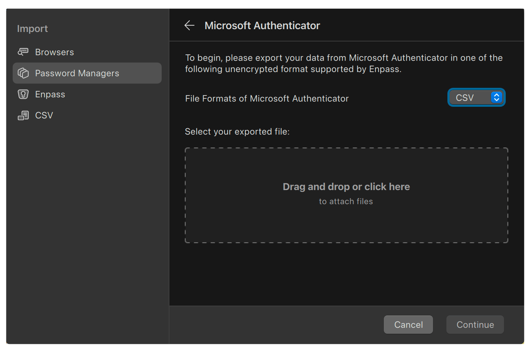Click the Browsers sidebar icon
Viewport: 530px width, 352px height.
click(23, 52)
